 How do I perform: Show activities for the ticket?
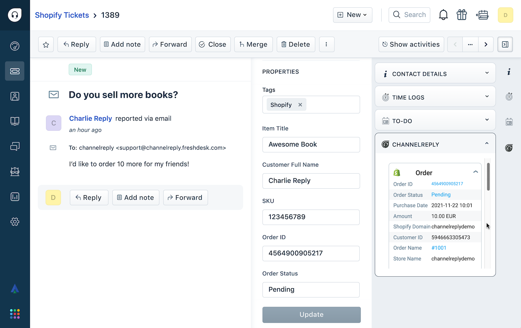411,44
